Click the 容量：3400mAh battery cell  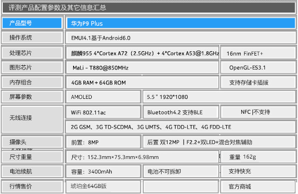click(x=103, y=172)
